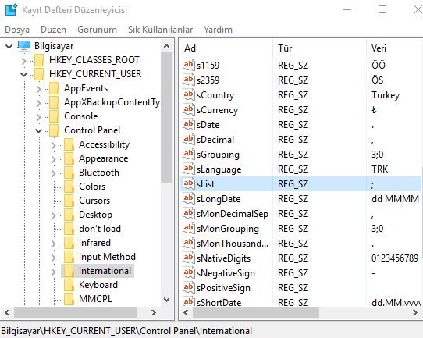This screenshot has height=338, width=423.
Task: Click the sNativeDigits string value icon
Action: click(x=189, y=258)
